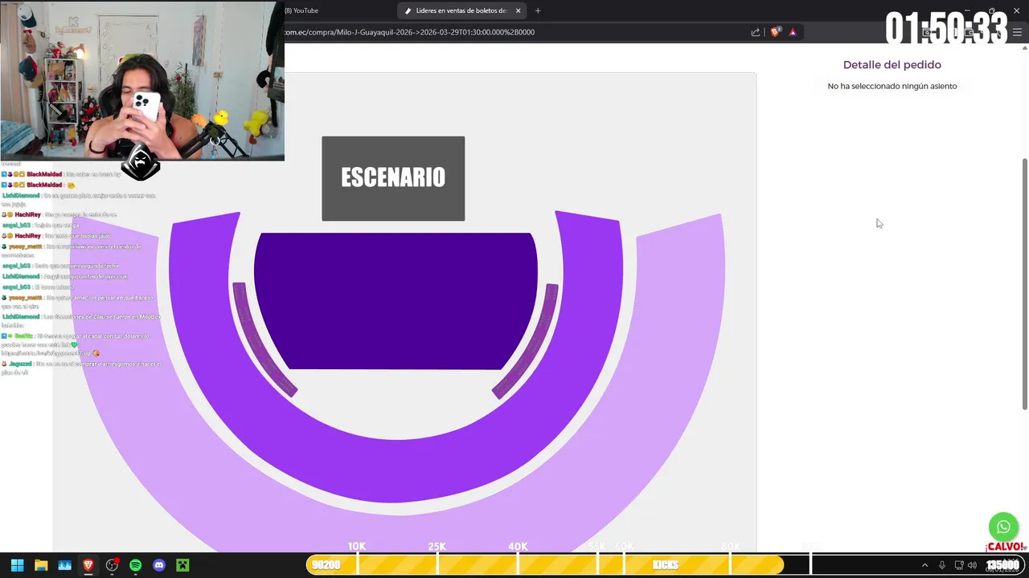Image resolution: width=1029 pixels, height=578 pixels.
Task: Click the Detalle del pedido heading
Action: (892, 65)
